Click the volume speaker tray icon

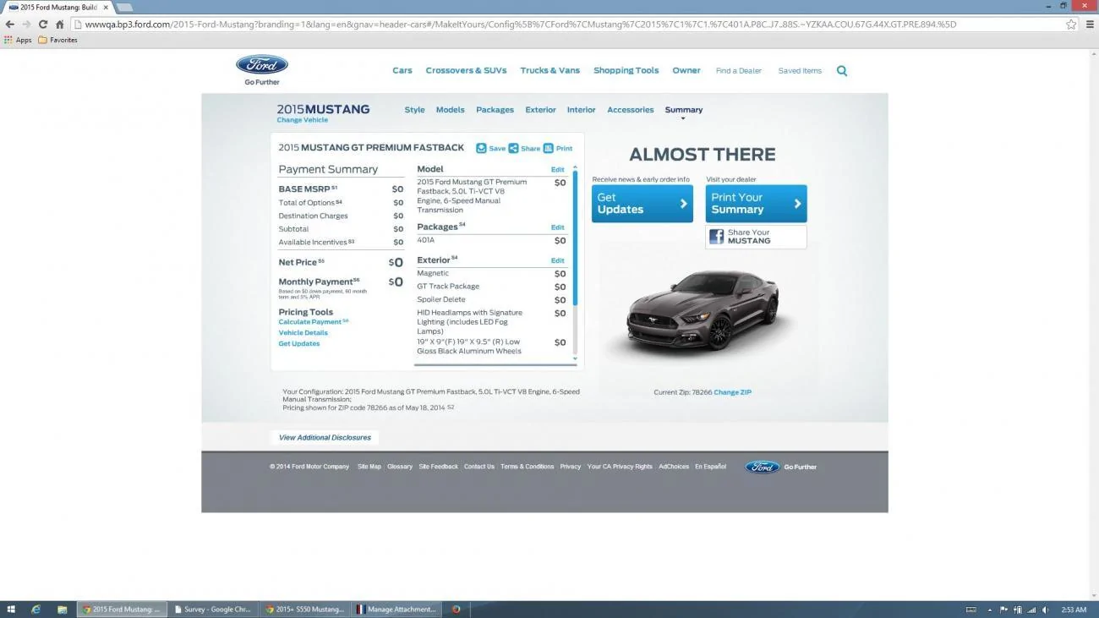(1046, 610)
